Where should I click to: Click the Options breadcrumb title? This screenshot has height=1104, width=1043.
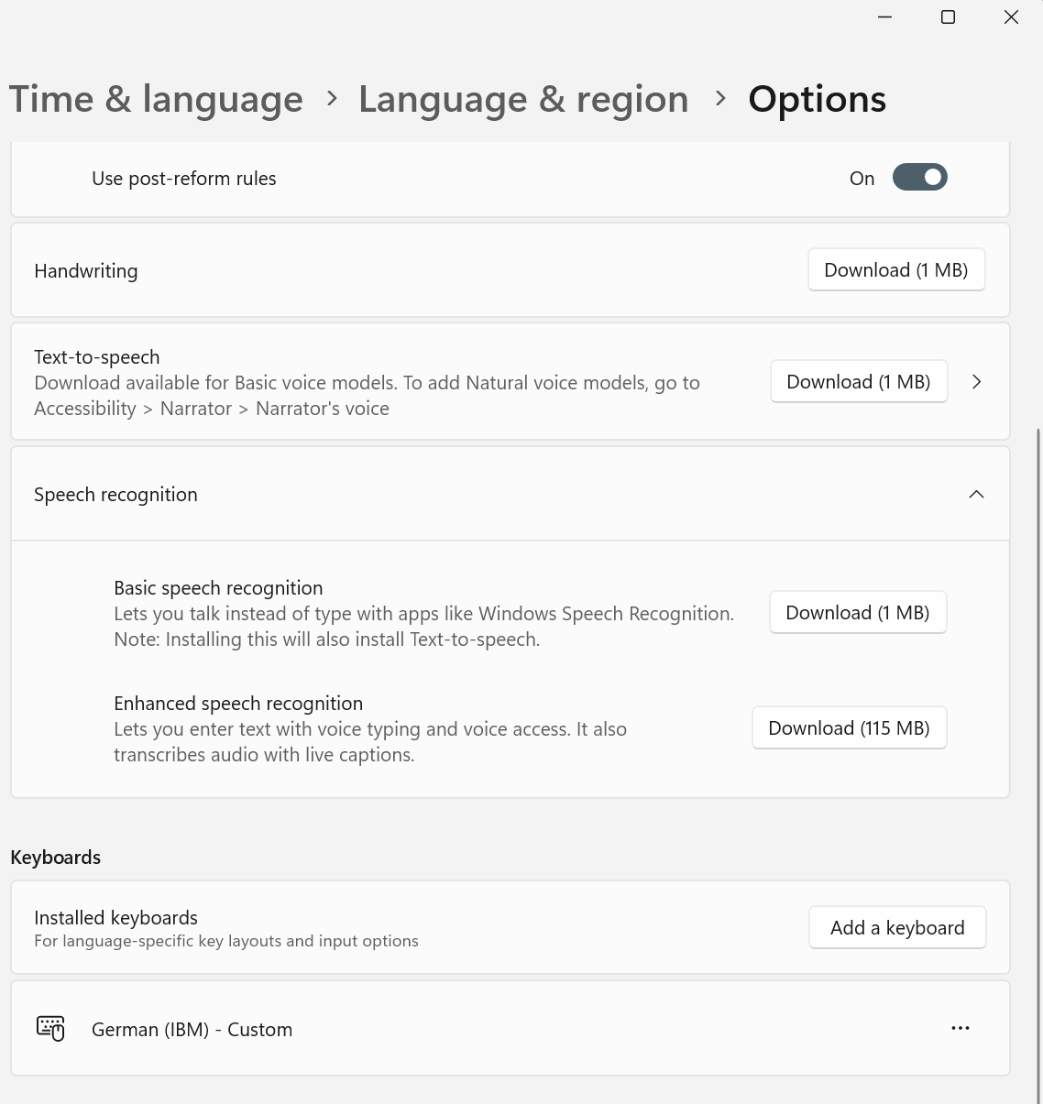pyautogui.click(x=817, y=99)
